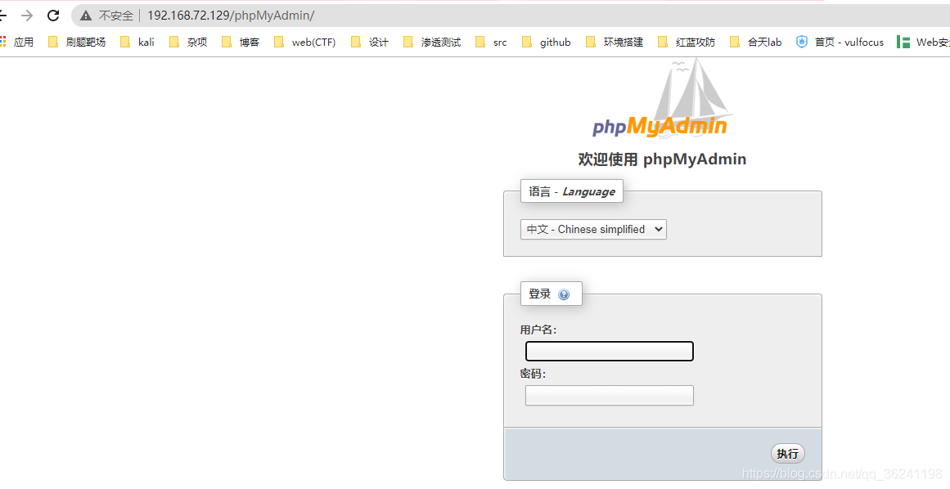The width and height of the screenshot is (950, 489).
Task: Open the language dropdown Chinese simplified
Action: point(593,229)
